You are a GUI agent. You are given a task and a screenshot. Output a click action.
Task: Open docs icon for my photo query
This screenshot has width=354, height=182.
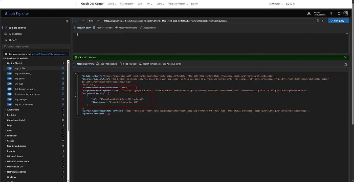pos(63,79)
